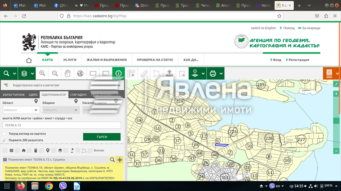Screen dimensions: 341x191
Task: Switch to the 'АДРЕС' search tab
Action: click(x=33, y=94)
